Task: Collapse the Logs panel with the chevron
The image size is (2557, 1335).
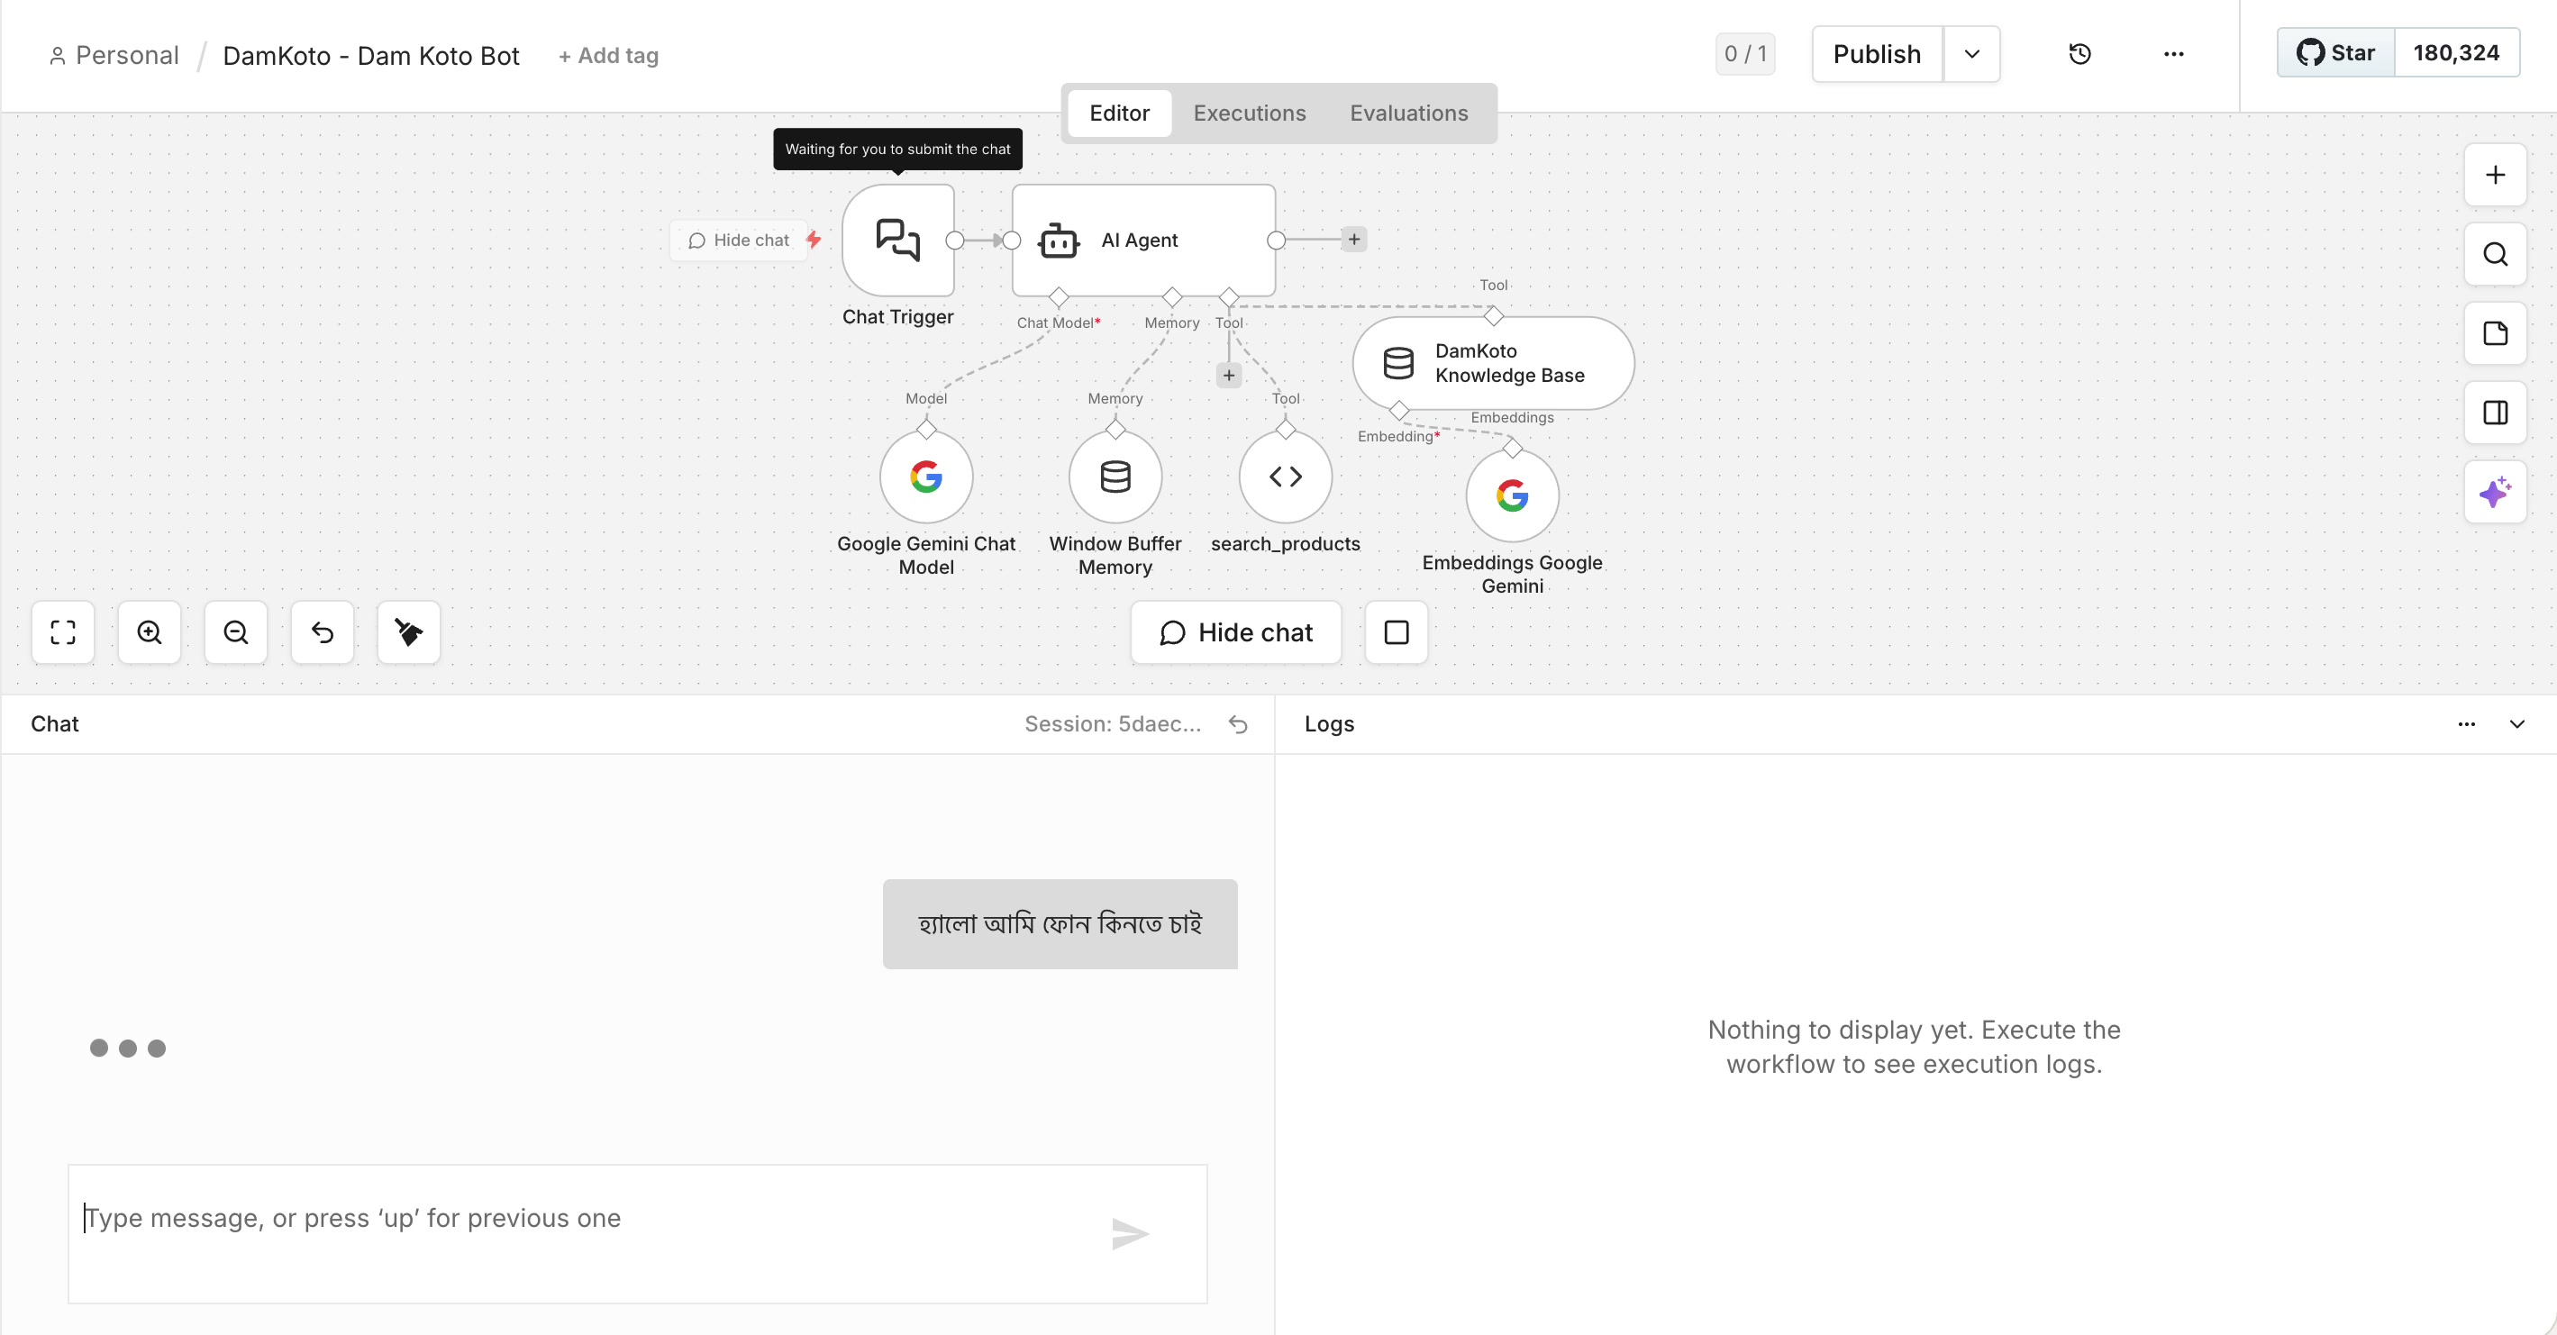Action: coord(2517,724)
